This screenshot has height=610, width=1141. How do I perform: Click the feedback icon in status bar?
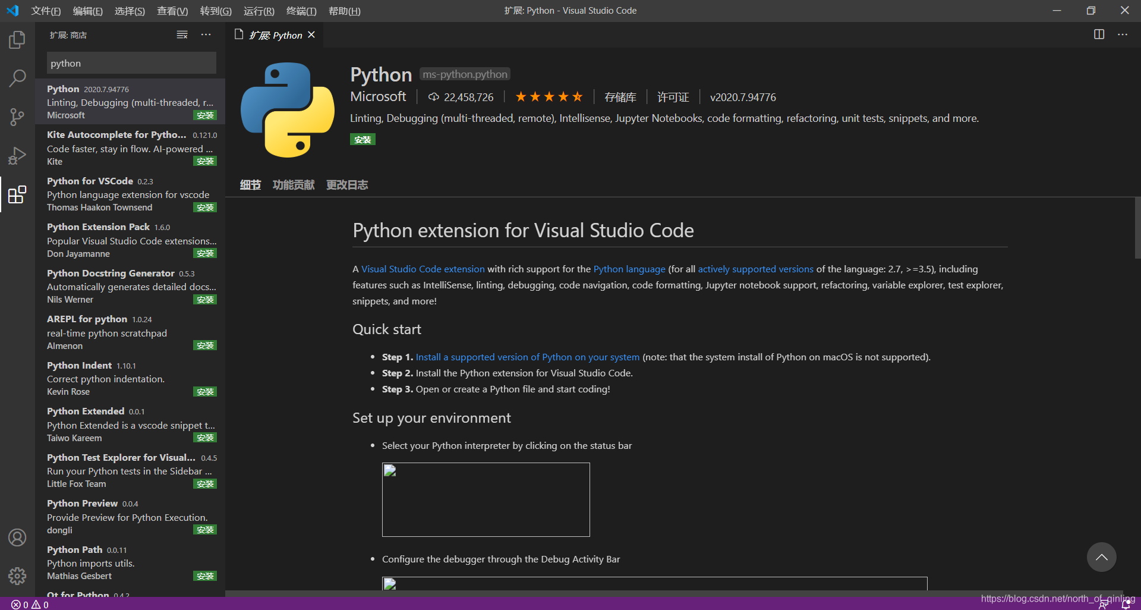1104,605
